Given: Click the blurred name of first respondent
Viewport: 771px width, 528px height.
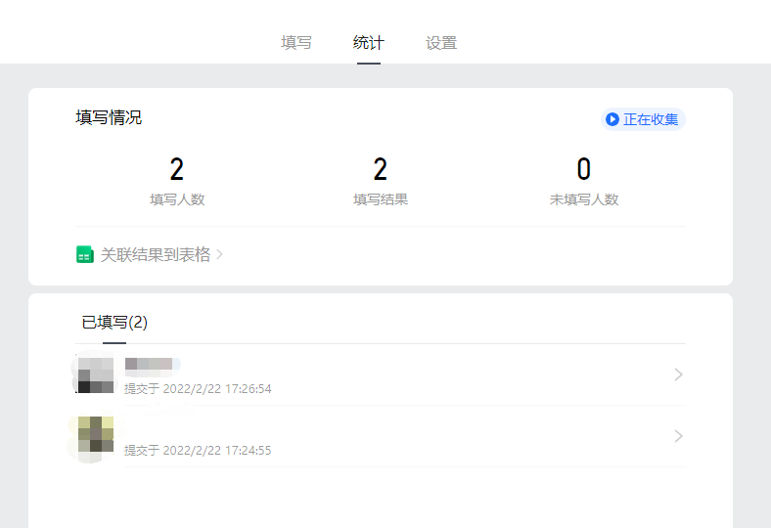Looking at the screenshot, I should tap(149, 364).
